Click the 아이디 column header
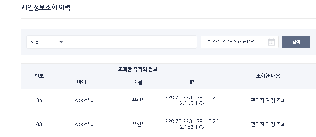This screenshot has width=316, height=137. coord(84,82)
